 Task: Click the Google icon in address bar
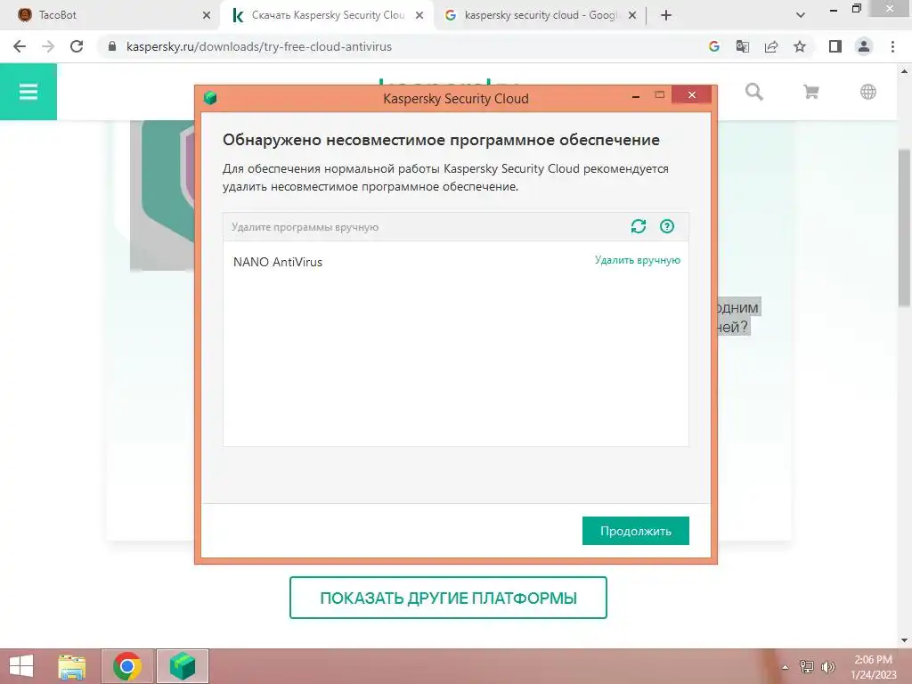713,46
